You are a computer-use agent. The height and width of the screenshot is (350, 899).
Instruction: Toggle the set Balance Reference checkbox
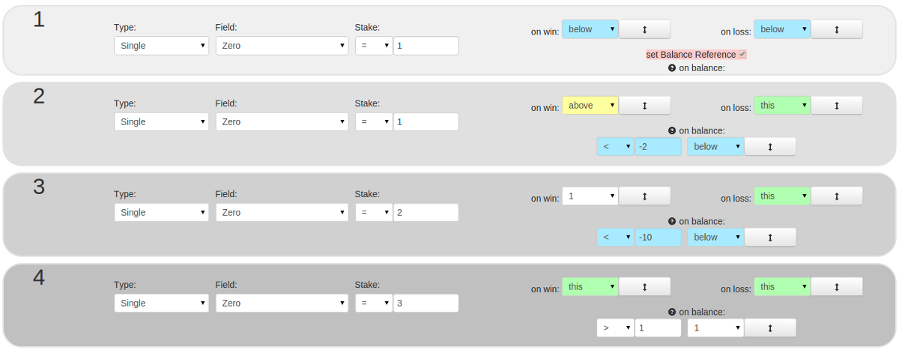click(742, 55)
